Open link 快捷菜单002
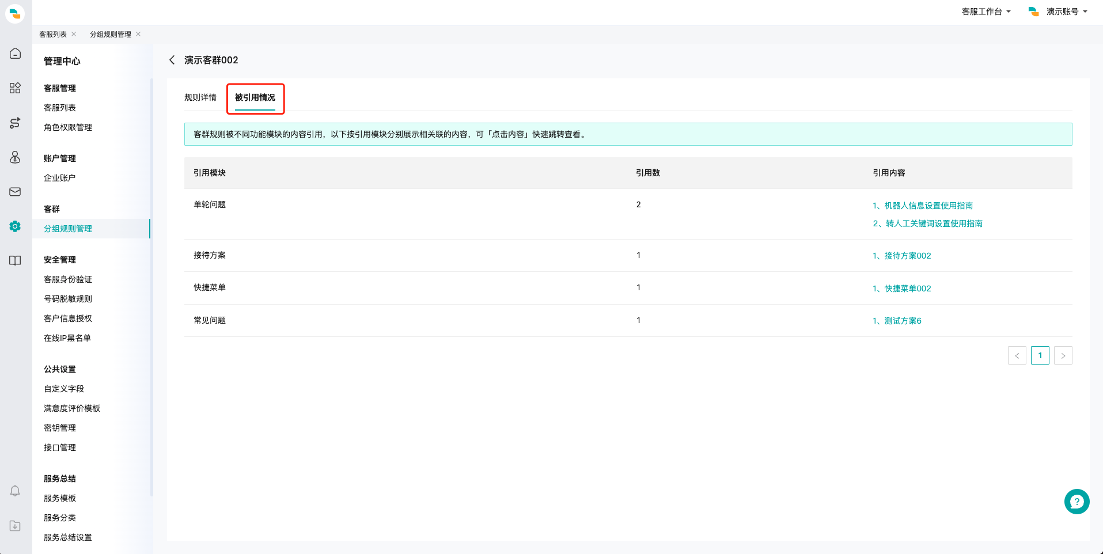The width and height of the screenshot is (1103, 554). click(x=902, y=289)
